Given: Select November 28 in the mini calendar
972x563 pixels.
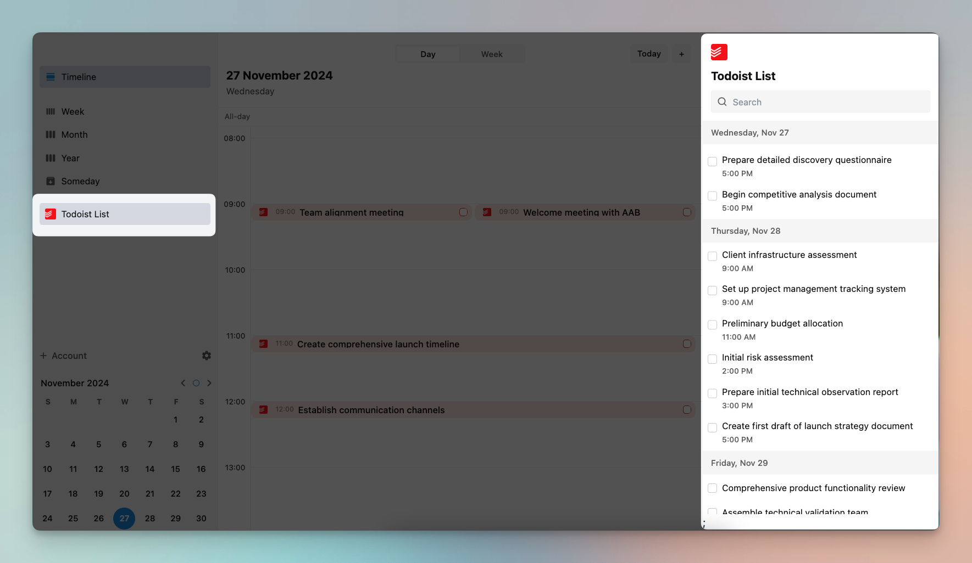Looking at the screenshot, I should click(x=150, y=519).
